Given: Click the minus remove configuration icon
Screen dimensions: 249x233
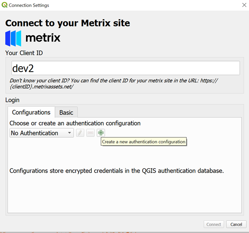Looking at the screenshot, I should [x=91, y=133].
